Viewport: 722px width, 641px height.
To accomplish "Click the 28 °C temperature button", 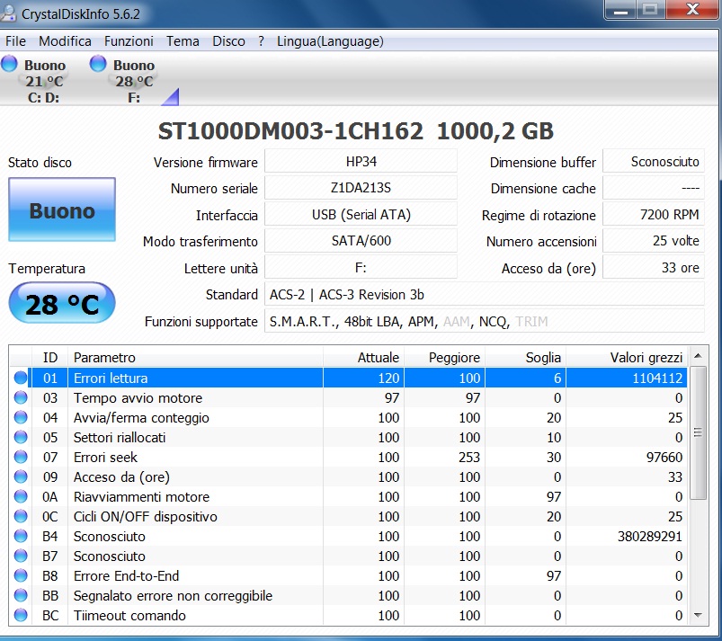I will point(62,303).
